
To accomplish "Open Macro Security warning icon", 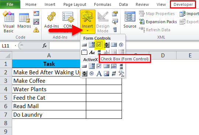I will click(36, 30).
